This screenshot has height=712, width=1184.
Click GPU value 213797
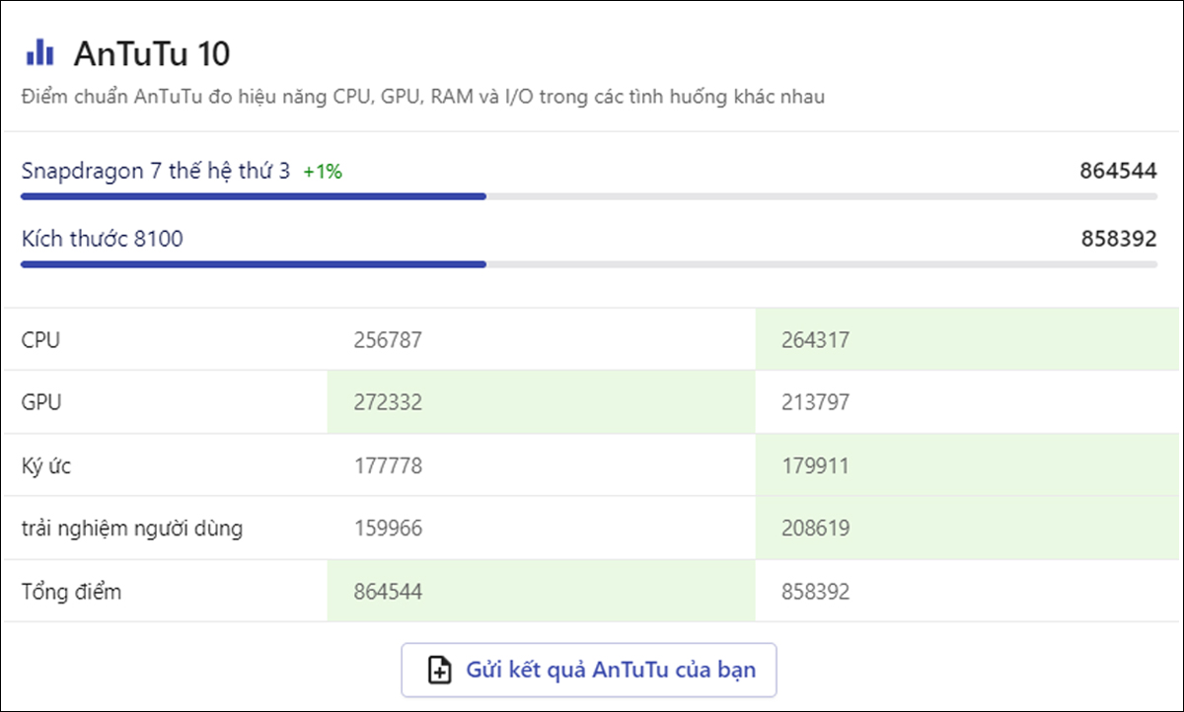tap(815, 403)
